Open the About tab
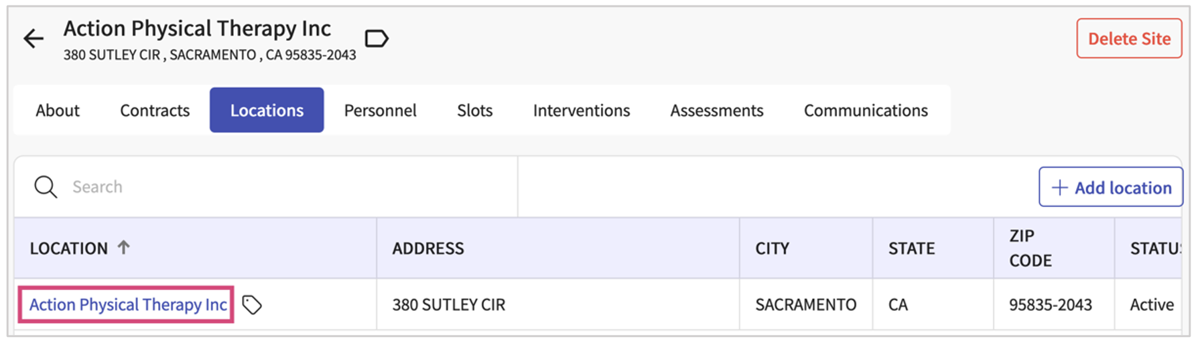 (x=58, y=111)
